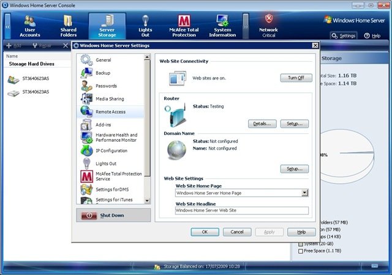Click Router device icon
The width and height of the screenshot is (392, 275).
[x=176, y=116]
